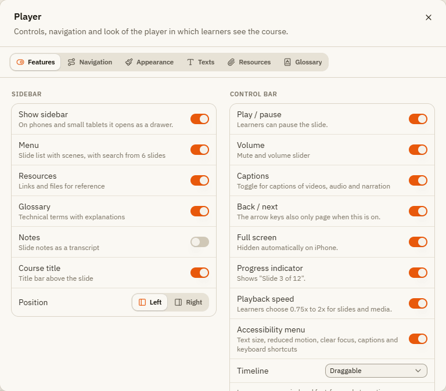Screen dimensions: 446x391
Task: Toggle the Volume control switch
Action: pyautogui.click(x=418, y=150)
